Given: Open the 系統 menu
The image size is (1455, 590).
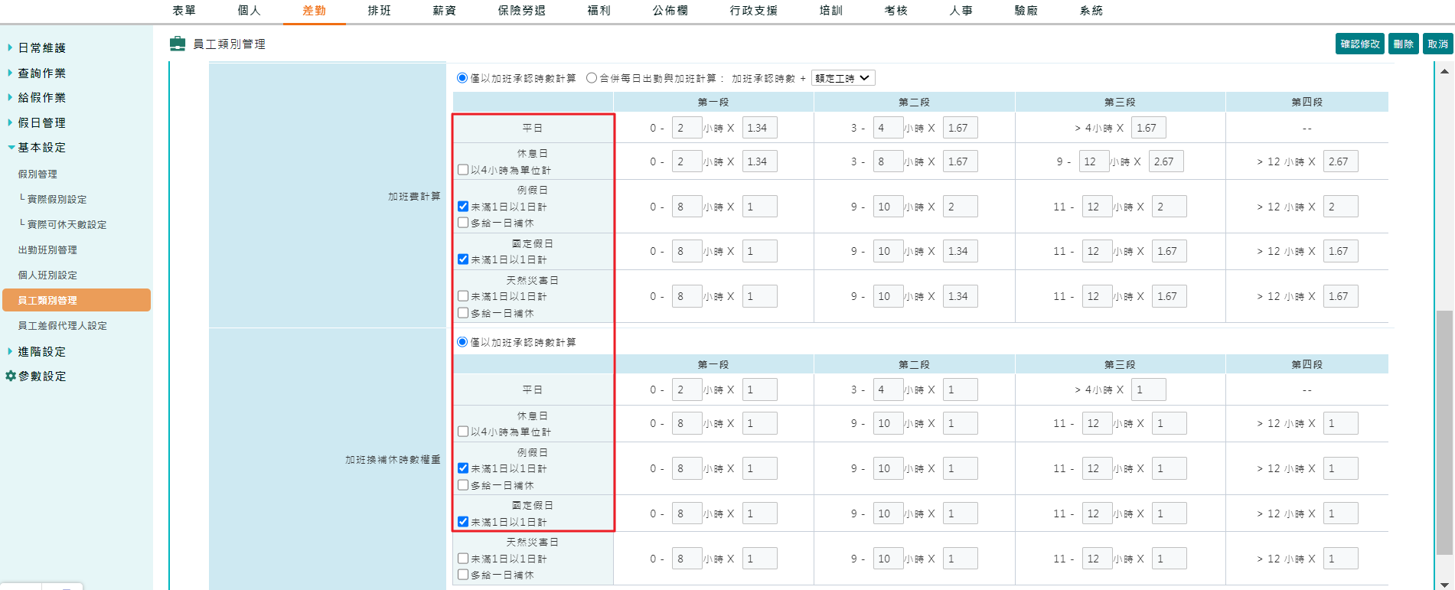Looking at the screenshot, I should (1091, 11).
